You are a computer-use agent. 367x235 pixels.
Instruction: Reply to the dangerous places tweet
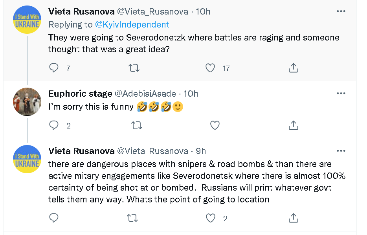click(54, 218)
